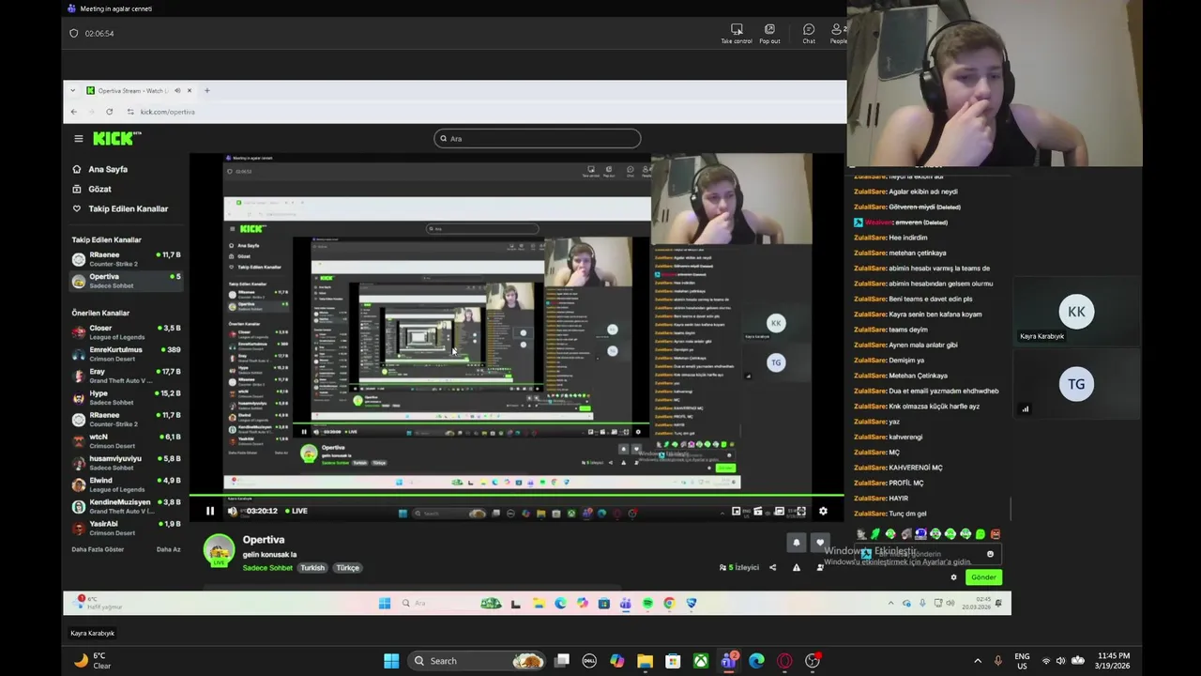1201x676 pixels.
Task: Open husamviyuviyu recommended channel
Action: point(126,462)
